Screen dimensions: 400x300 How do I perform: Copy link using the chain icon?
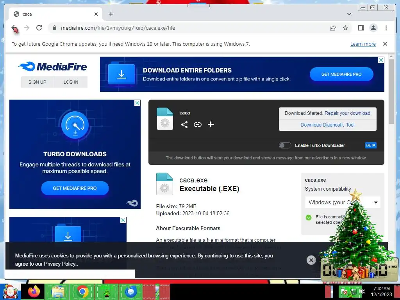click(x=197, y=125)
